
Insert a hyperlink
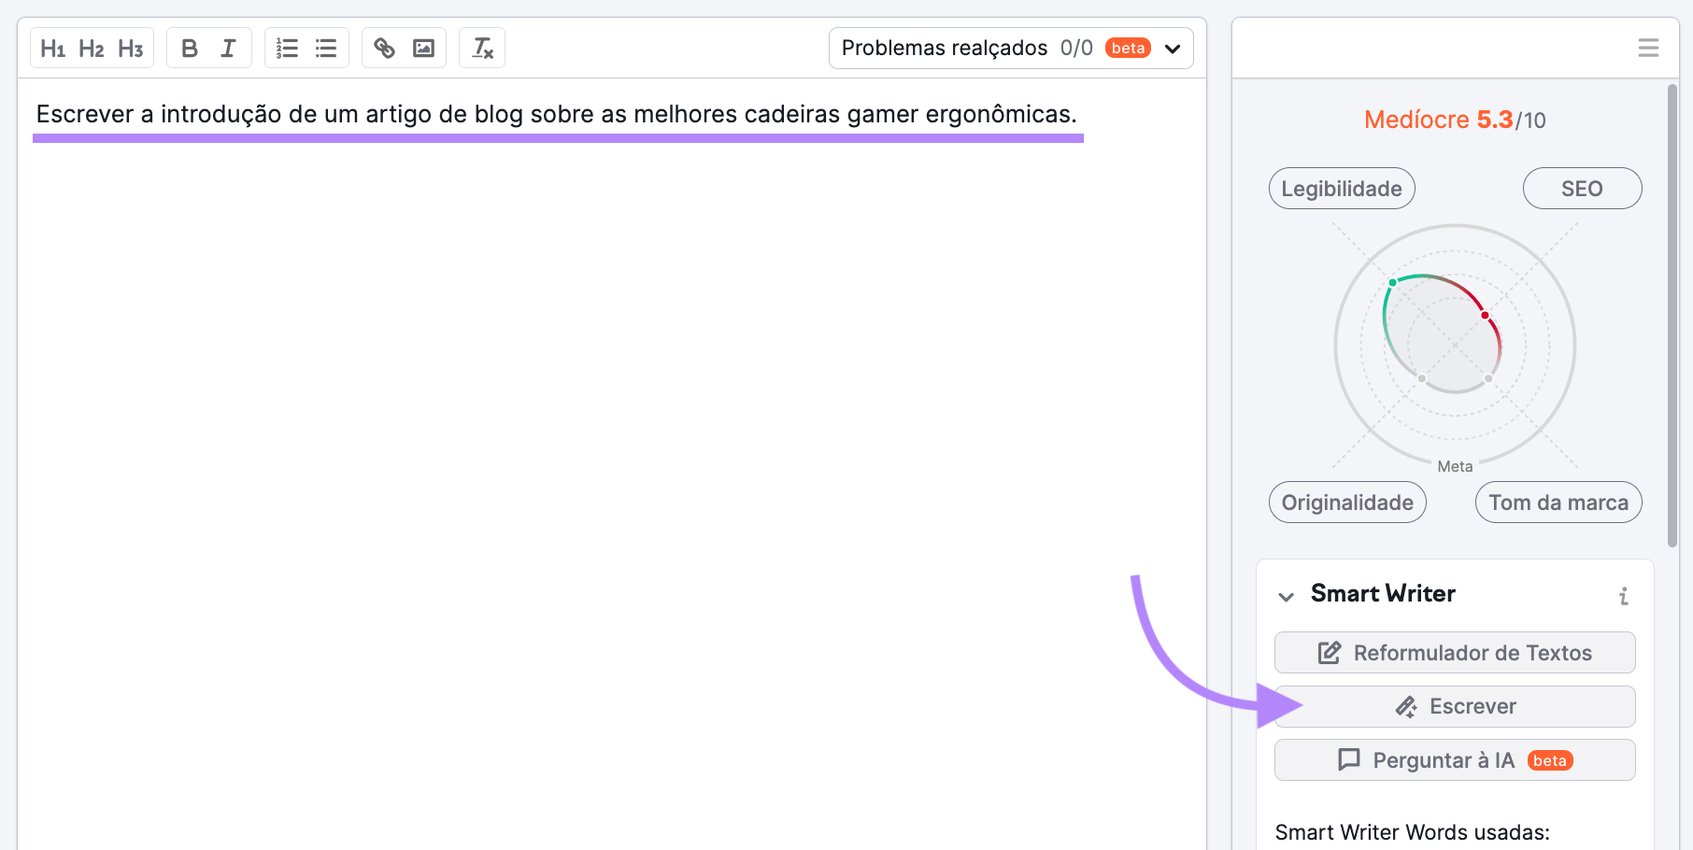384,49
